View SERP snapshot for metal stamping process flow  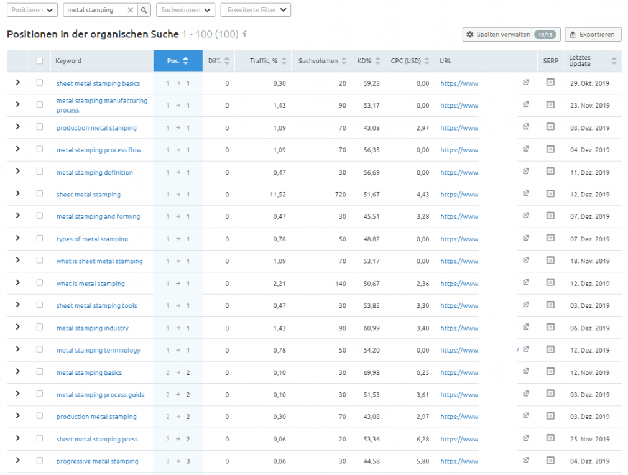550,149
